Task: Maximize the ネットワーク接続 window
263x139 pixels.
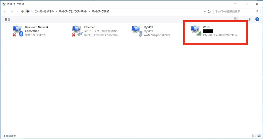Action: pos(246,4)
